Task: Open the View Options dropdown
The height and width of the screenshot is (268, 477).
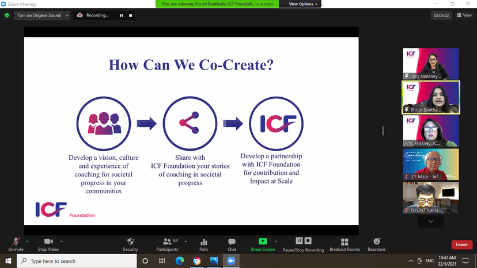Action: pyautogui.click(x=303, y=4)
